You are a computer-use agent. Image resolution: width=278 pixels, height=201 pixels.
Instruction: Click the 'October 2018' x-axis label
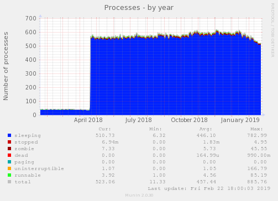[x=189, y=120]
